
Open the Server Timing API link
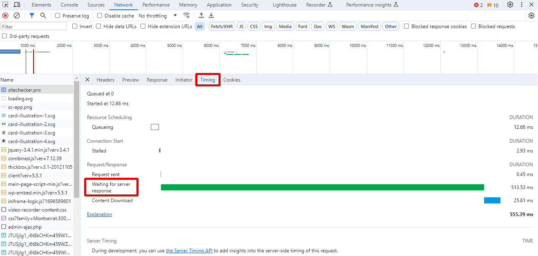pyautogui.click(x=189, y=251)
